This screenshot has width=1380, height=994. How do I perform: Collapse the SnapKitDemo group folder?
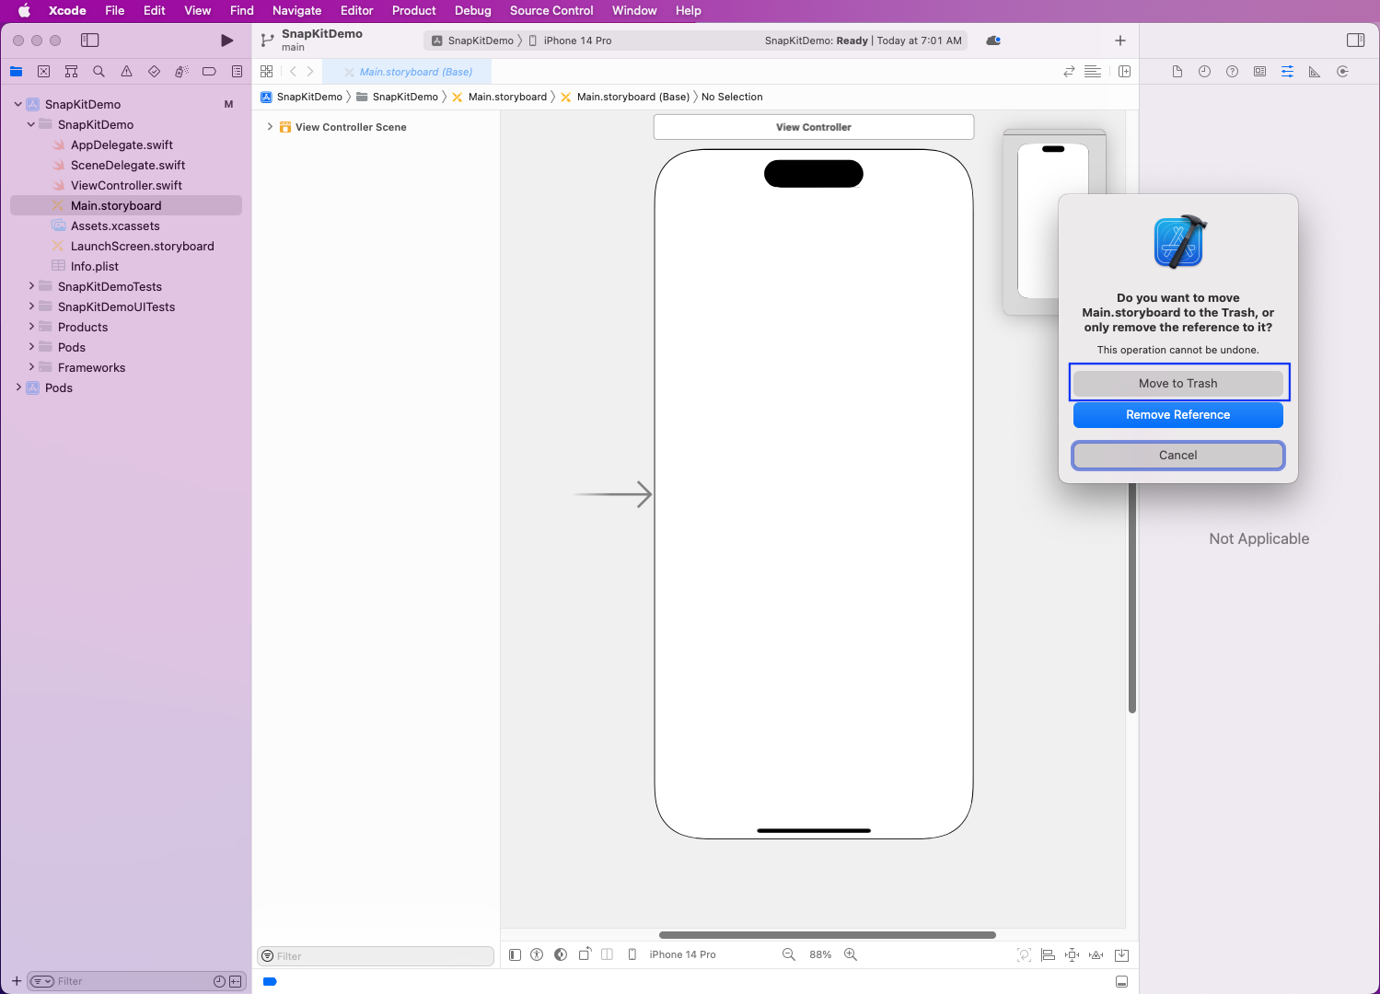pos(31,124)
